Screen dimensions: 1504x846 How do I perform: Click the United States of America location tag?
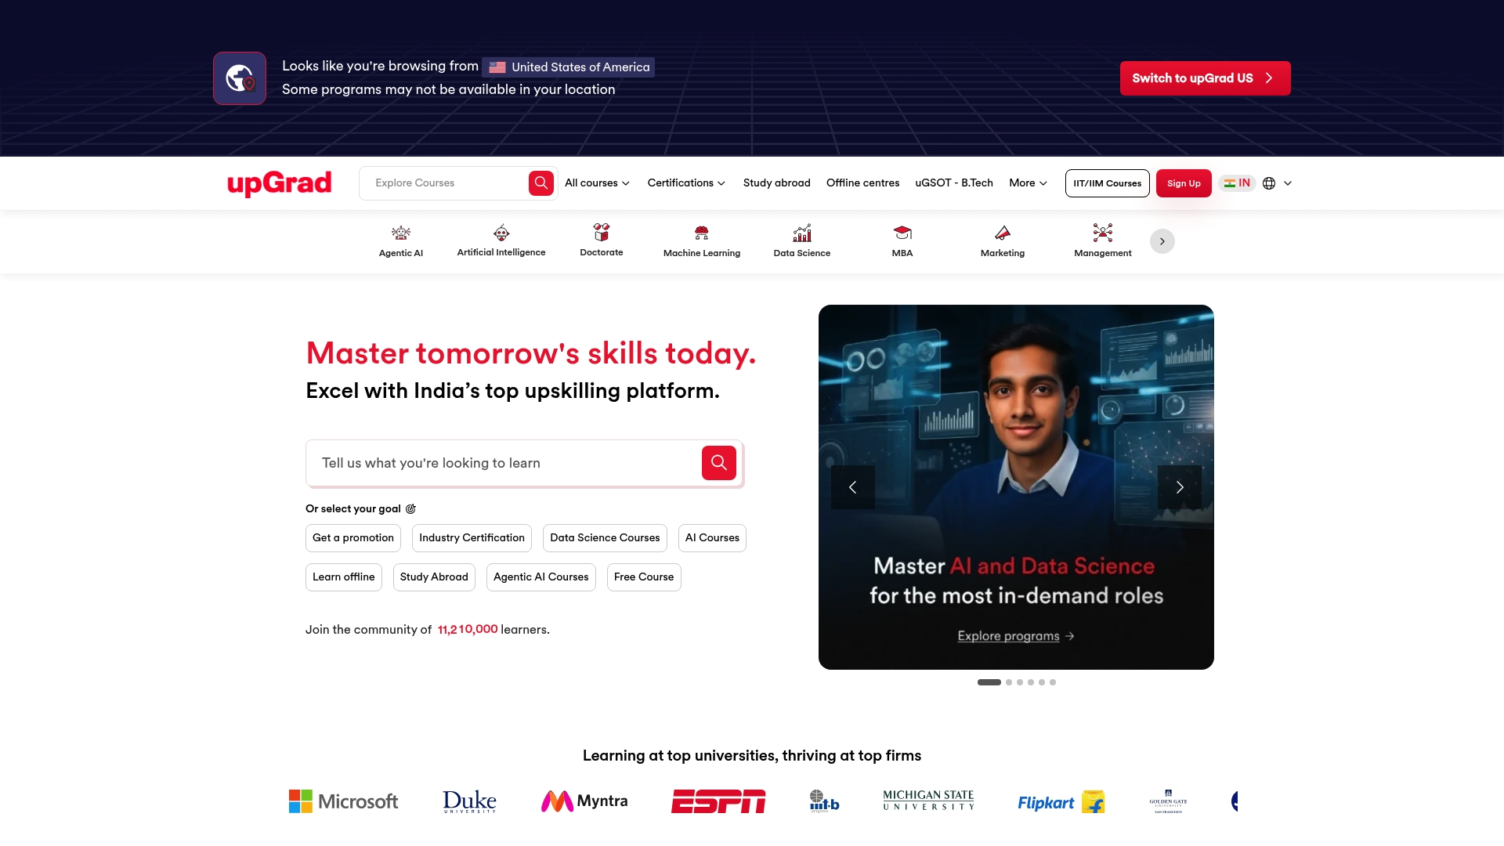coord(569,67)
